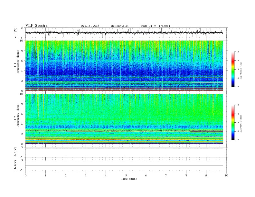Viewport: 255px width, 197px height.
Task: Click the station=ATH label
Action: click(119, 26)
